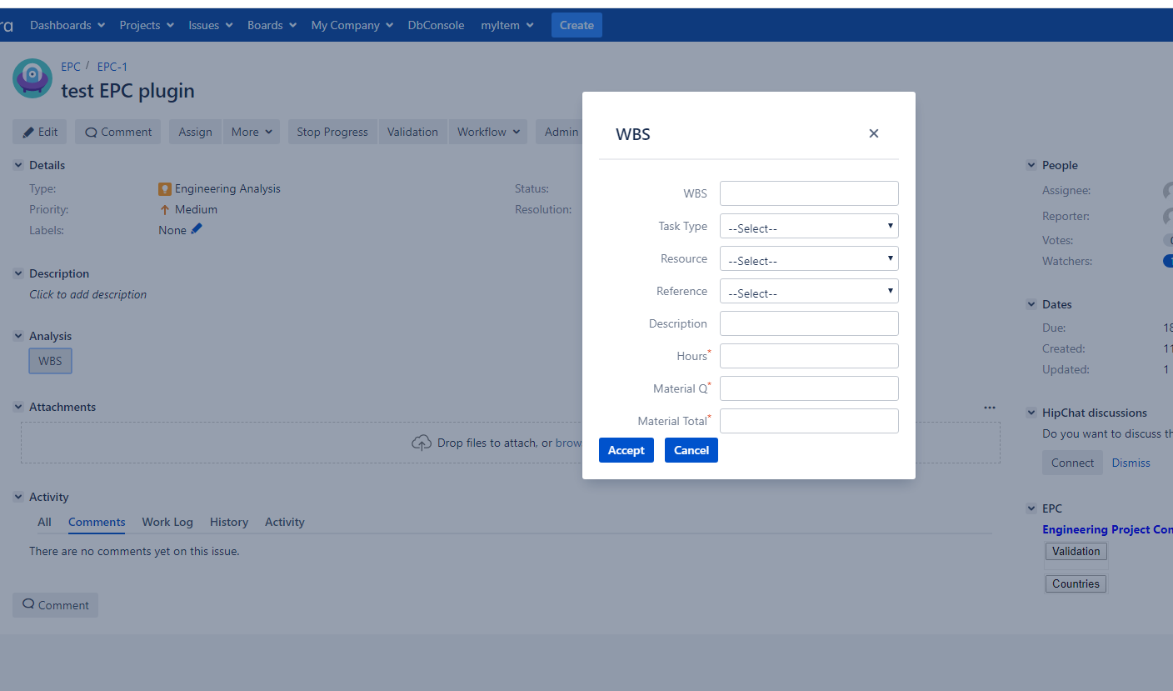Click the Description field in the dialog

click(x=809, y=323)
